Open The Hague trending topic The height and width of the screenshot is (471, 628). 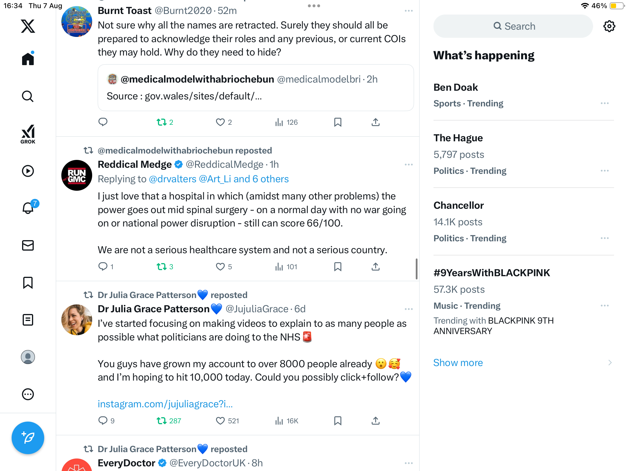(458, 138)
